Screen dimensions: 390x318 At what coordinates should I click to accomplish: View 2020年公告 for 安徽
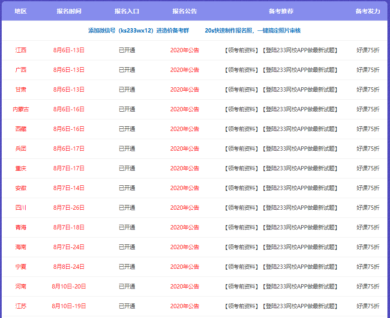[x=185, y=188]
